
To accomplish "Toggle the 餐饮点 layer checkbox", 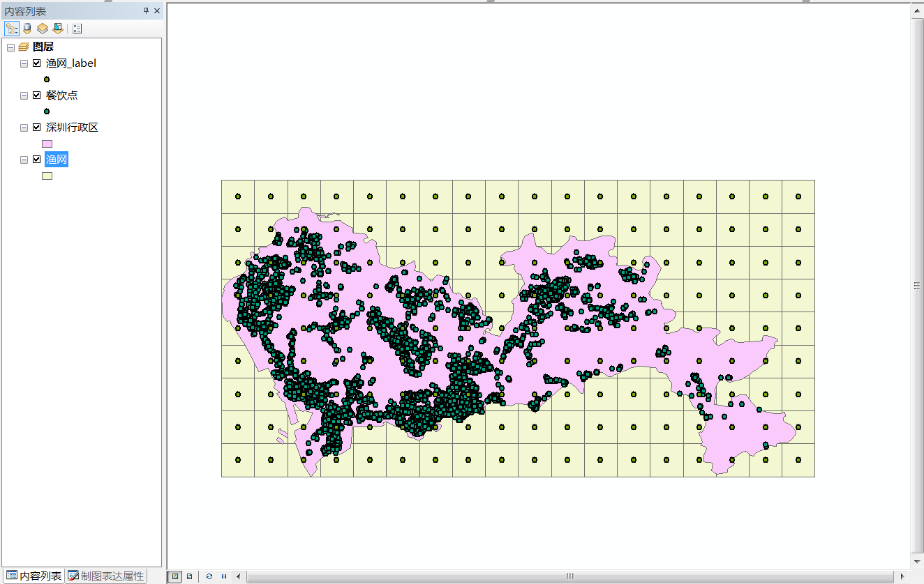I will (37, 95).
